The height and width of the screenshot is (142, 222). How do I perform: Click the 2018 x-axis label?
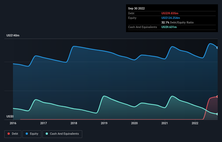74,123
